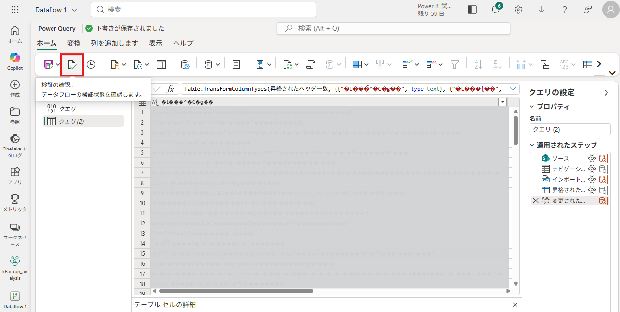Switch to the 列を追加します ribbon tab
The image size is (620, 312).
coord(115,43)
